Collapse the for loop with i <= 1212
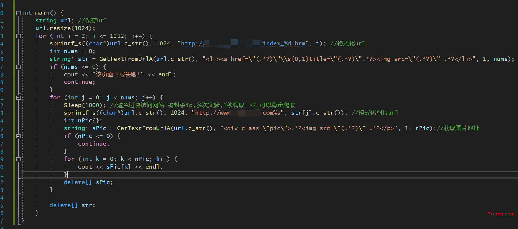This screenshot has height=229, width=518. click(18, 36)
